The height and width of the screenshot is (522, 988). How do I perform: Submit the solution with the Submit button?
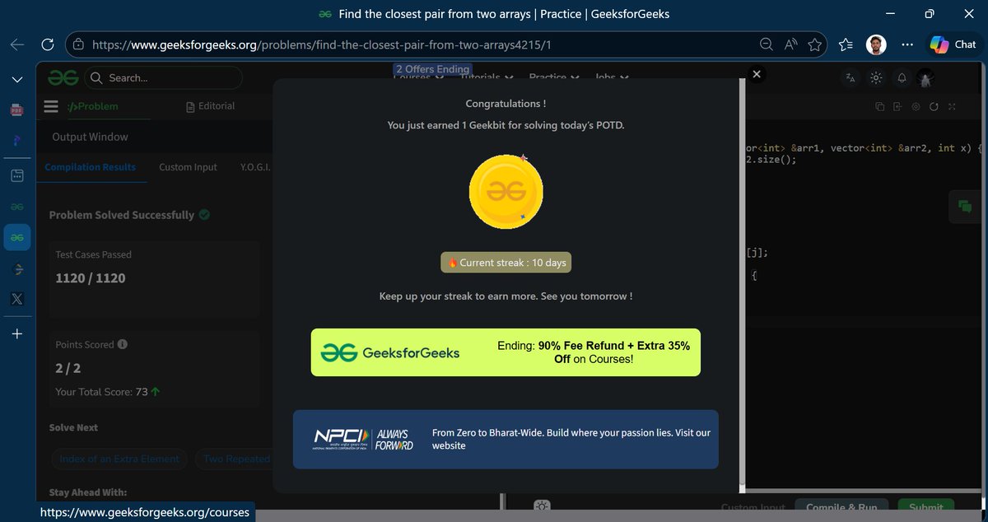[x=925, y=508]
